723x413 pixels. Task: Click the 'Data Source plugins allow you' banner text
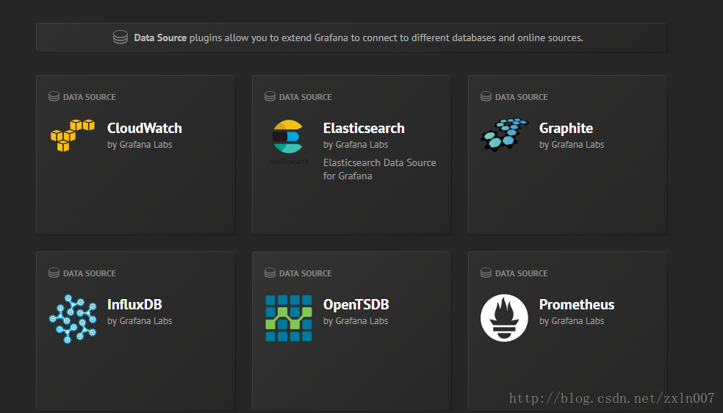pos(359,37)
